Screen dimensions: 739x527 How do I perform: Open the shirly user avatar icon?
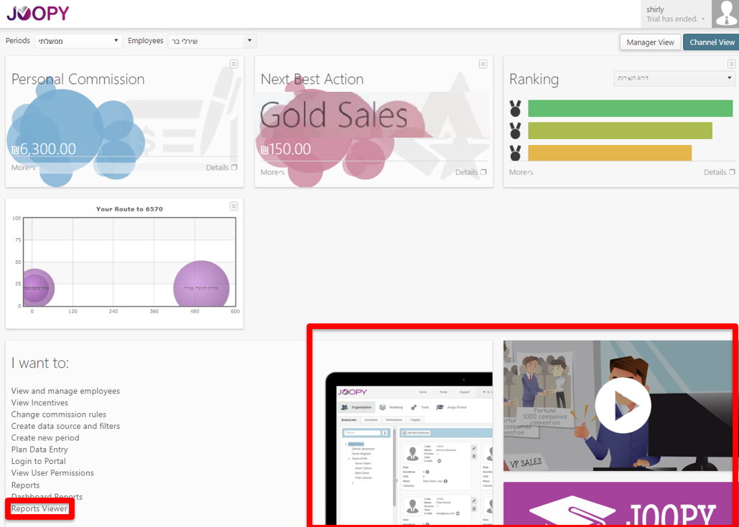point(725,14)
